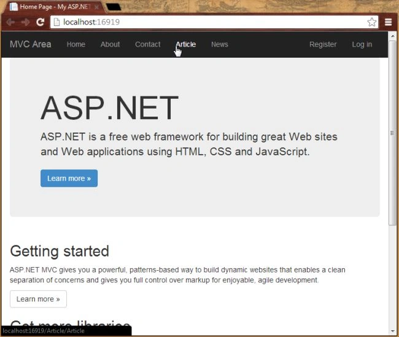Open the Chrome hamburger menu

click(x=388, y=22)
